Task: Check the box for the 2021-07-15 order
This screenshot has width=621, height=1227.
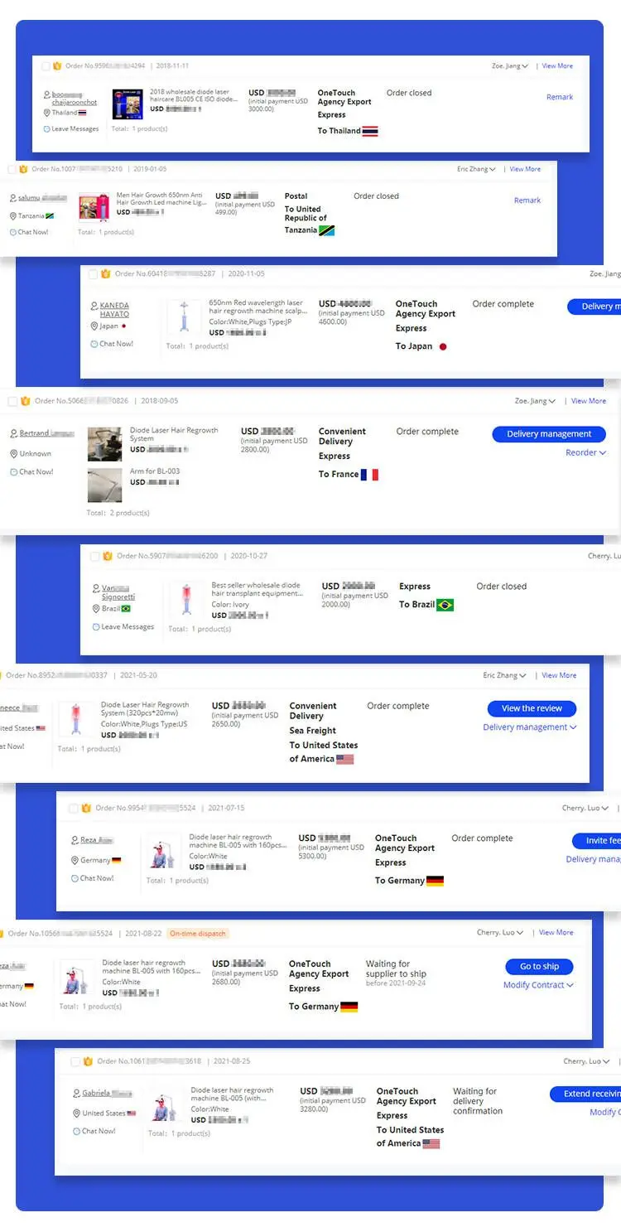Action: pyautogui.click(x=74, y=808)
